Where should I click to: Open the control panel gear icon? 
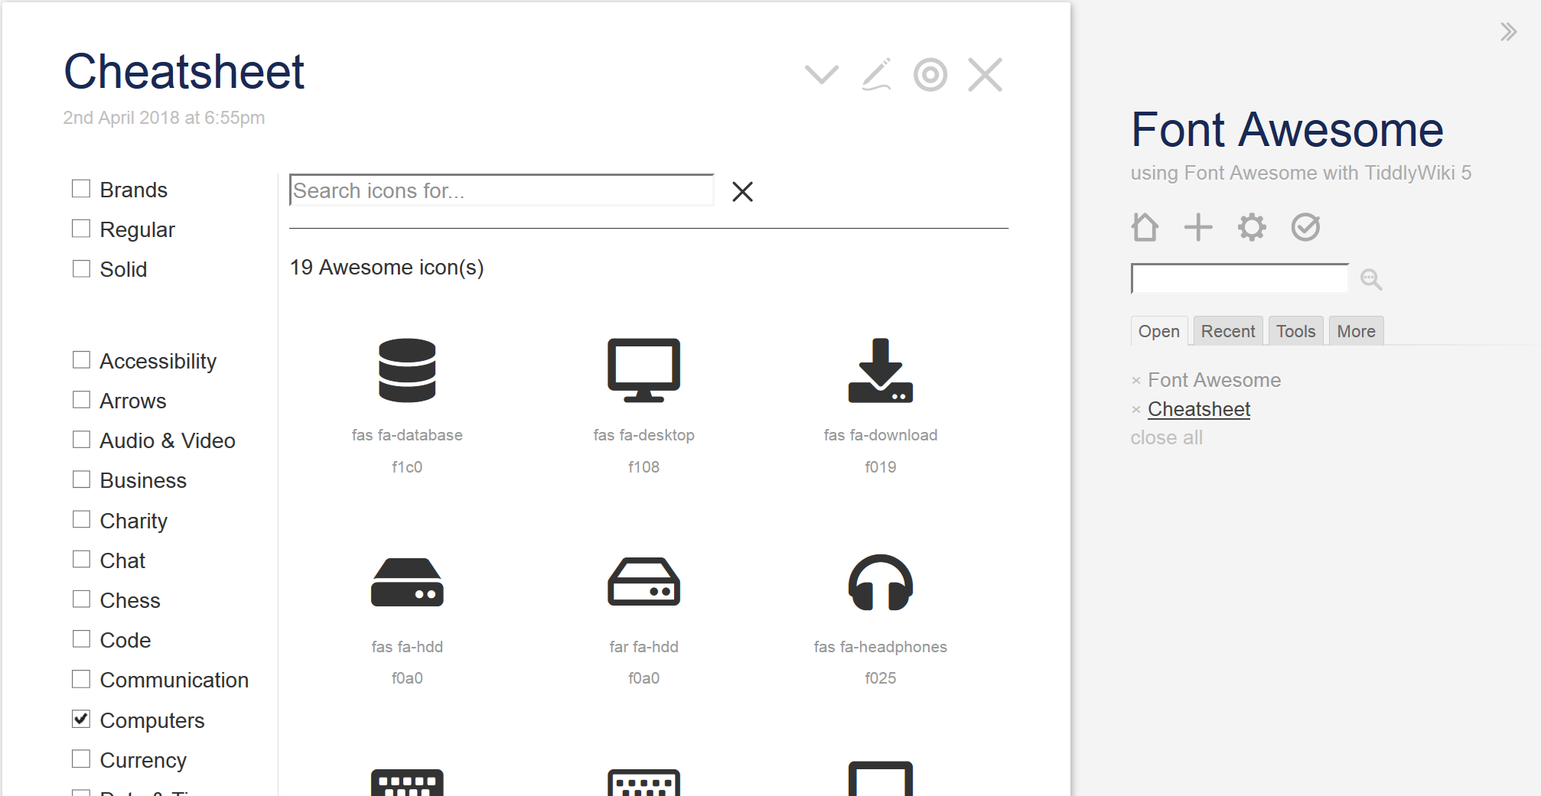click(x=1251, y=227)
